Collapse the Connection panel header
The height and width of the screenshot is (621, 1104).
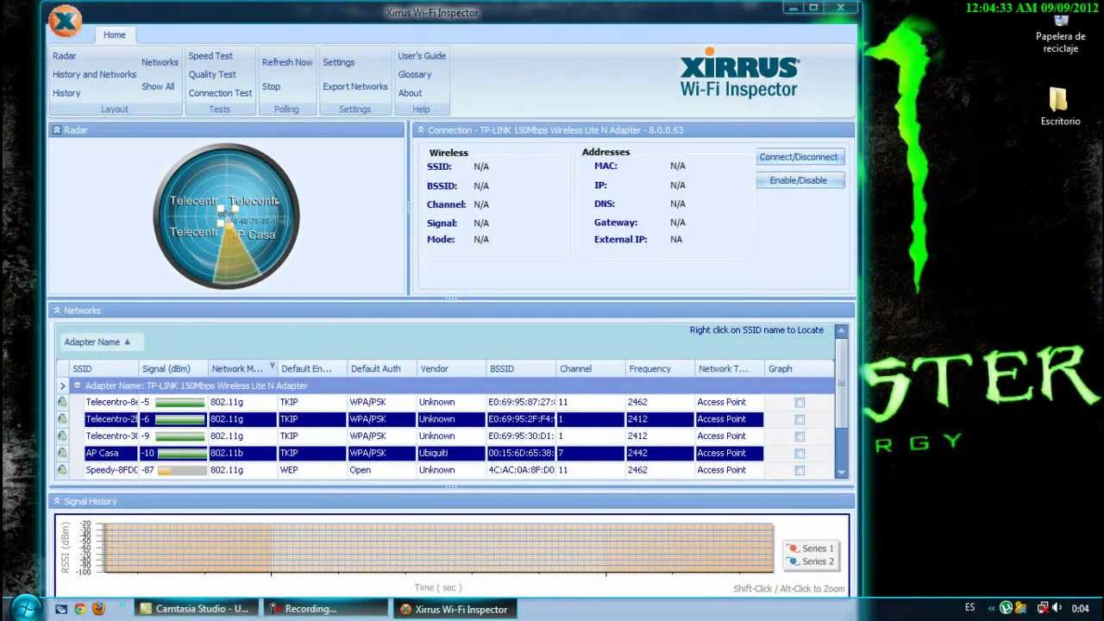click(421, 130)
